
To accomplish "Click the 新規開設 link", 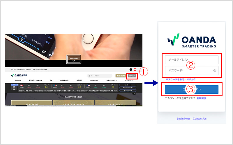I will point(201,98).
